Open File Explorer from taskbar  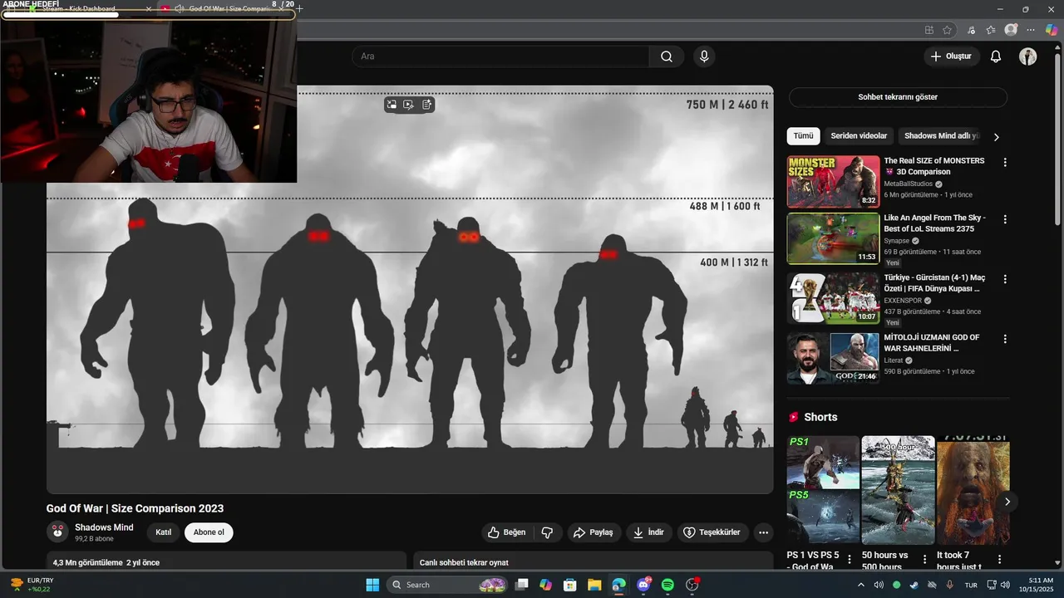(x=594, y=585)
